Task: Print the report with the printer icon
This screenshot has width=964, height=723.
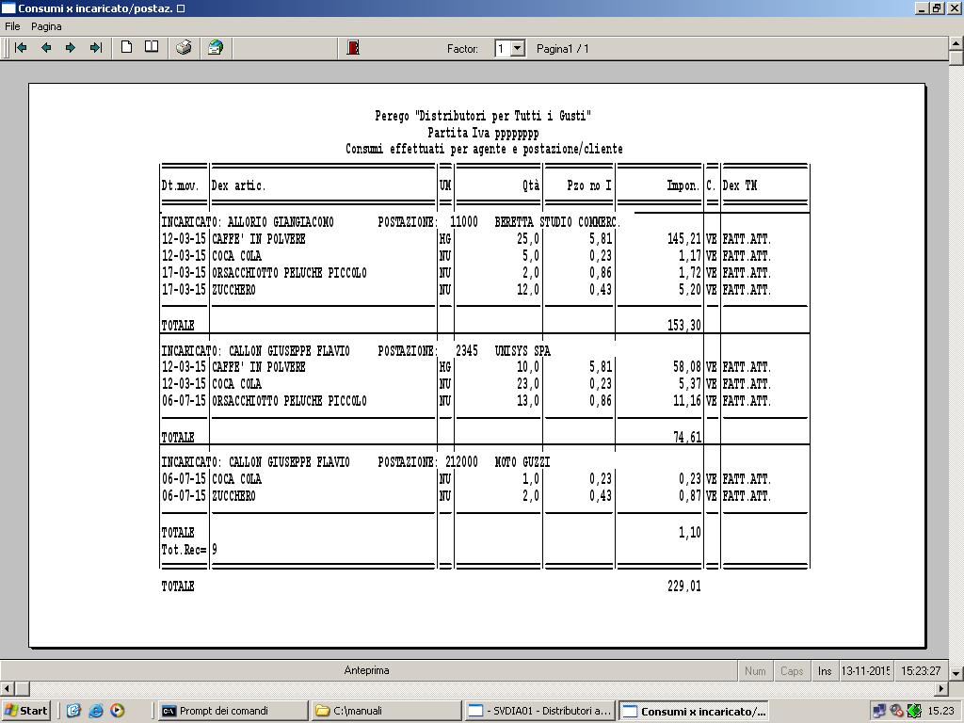Action: 184,47
